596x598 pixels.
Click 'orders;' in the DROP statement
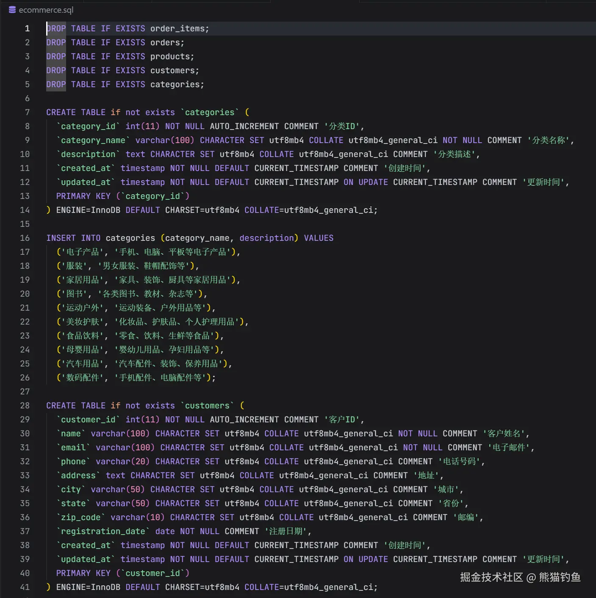tap(167, 42)
